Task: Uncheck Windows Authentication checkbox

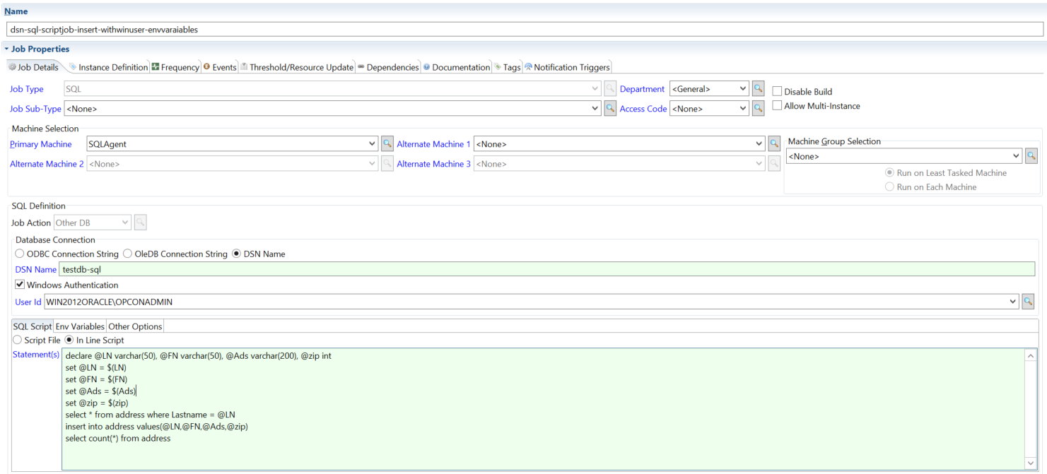Action: click(x=20, y=285)
